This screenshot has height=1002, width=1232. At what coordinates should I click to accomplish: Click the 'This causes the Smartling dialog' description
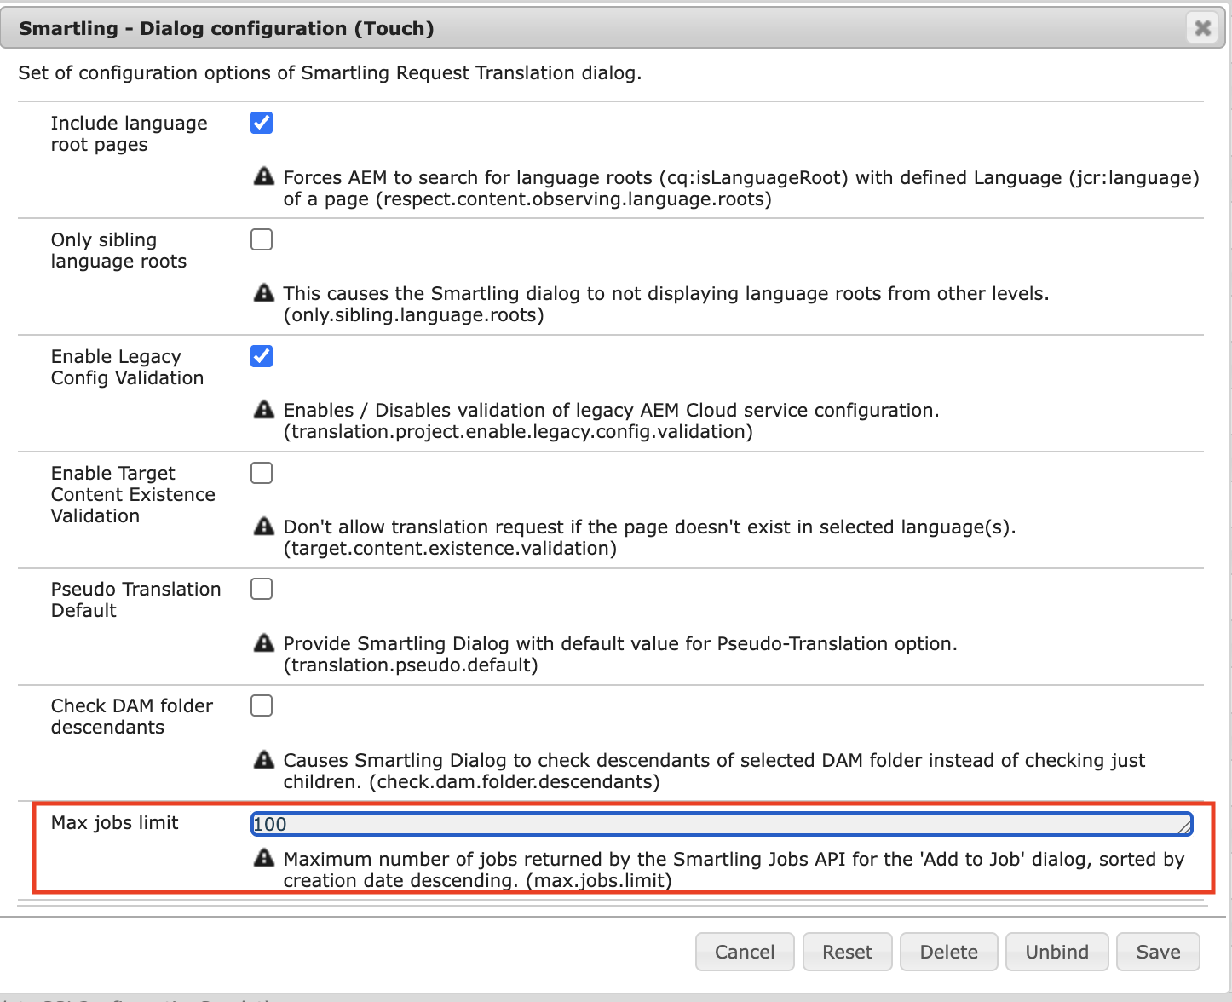666,304
